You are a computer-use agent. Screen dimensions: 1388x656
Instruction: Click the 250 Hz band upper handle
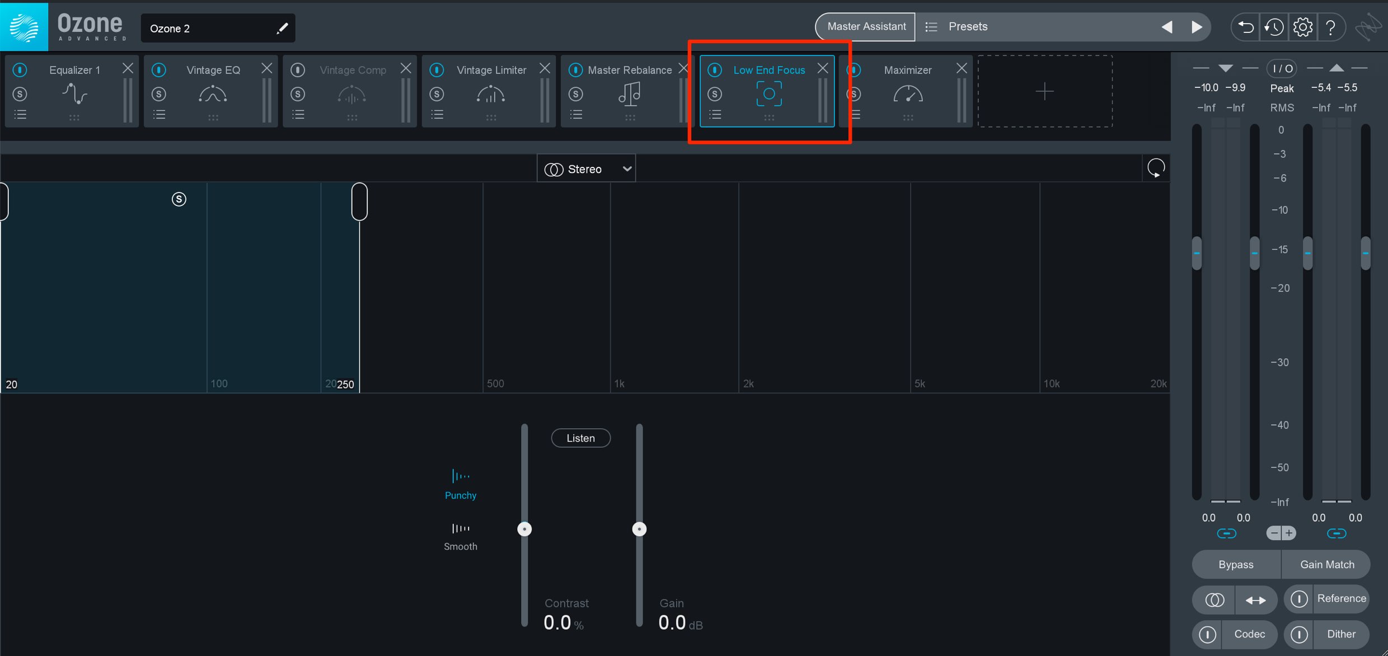tap(359, 202)
